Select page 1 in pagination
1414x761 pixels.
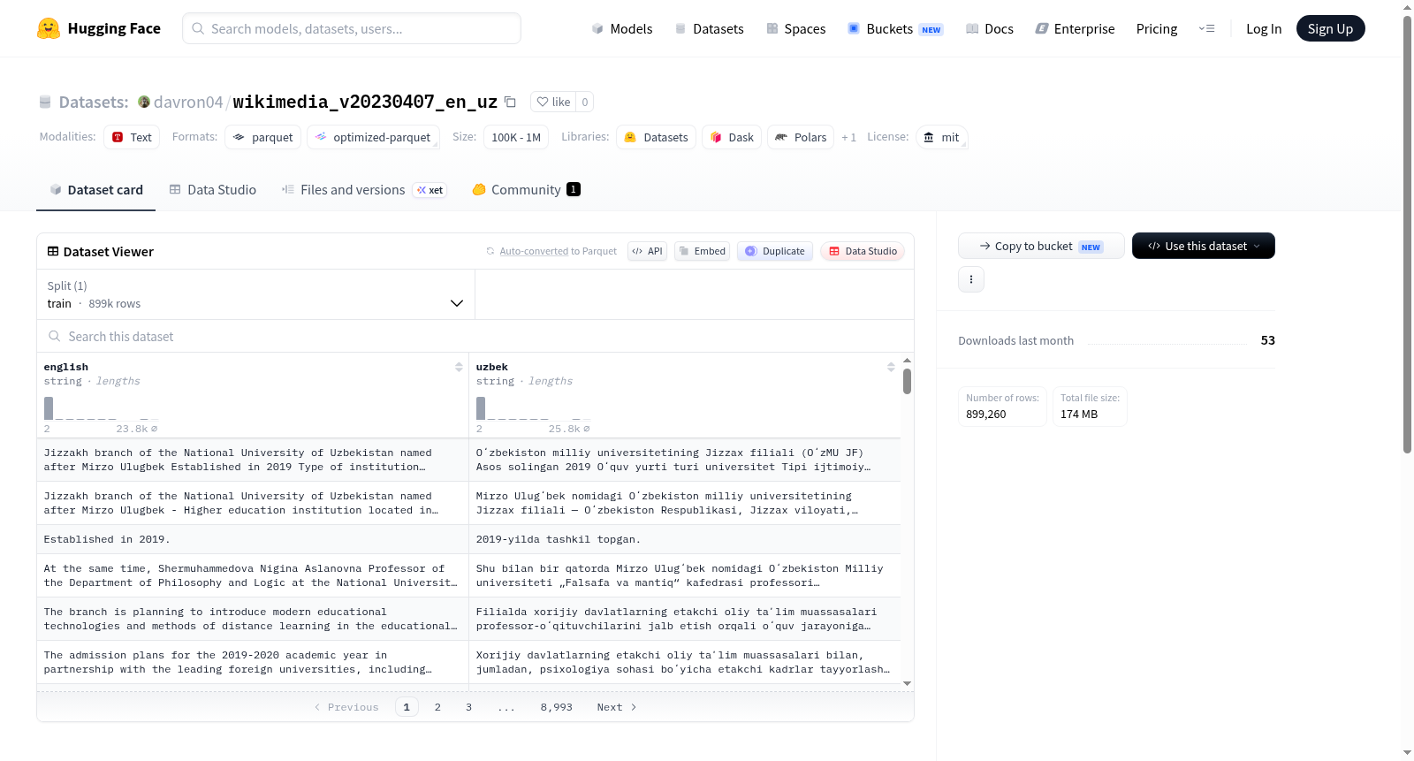pyautogui.click(x=407, y=707)
